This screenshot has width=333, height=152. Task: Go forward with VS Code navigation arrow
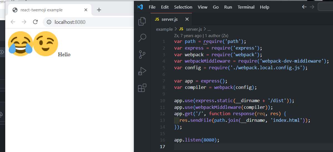coord(312,7)
